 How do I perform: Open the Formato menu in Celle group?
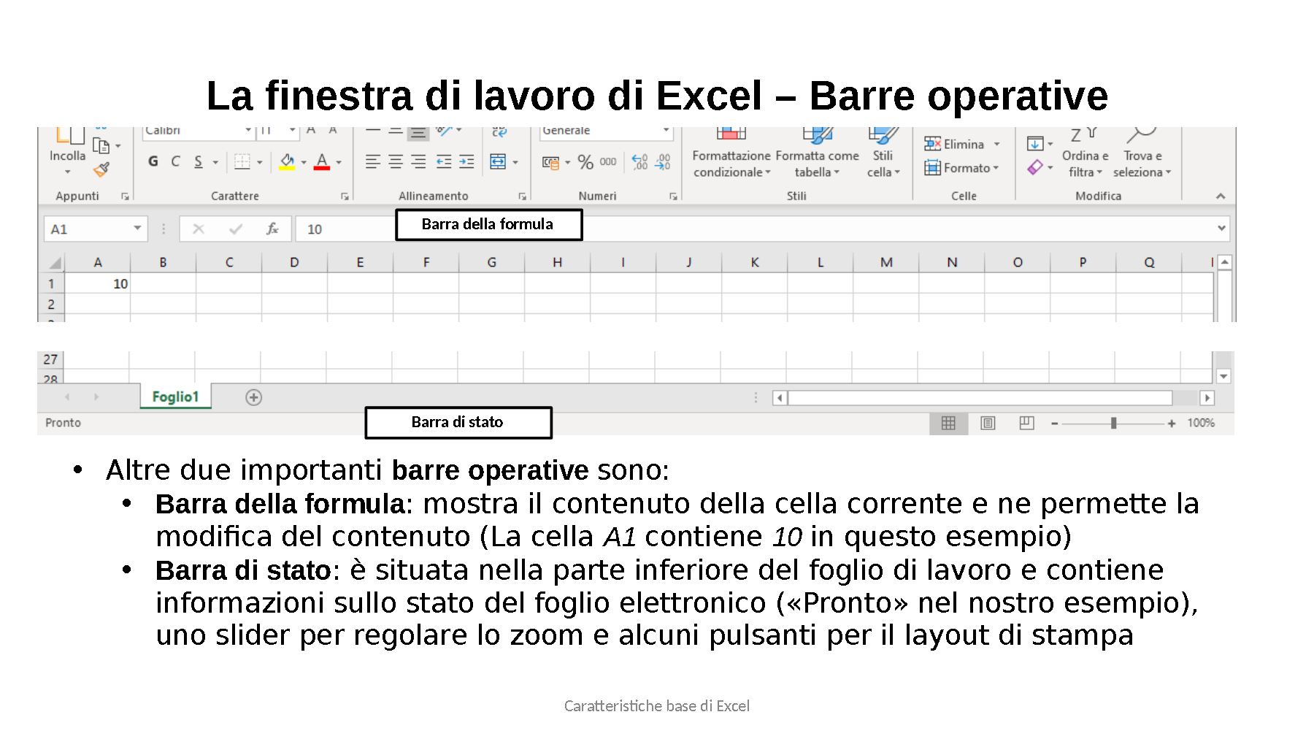click(961, 168)
